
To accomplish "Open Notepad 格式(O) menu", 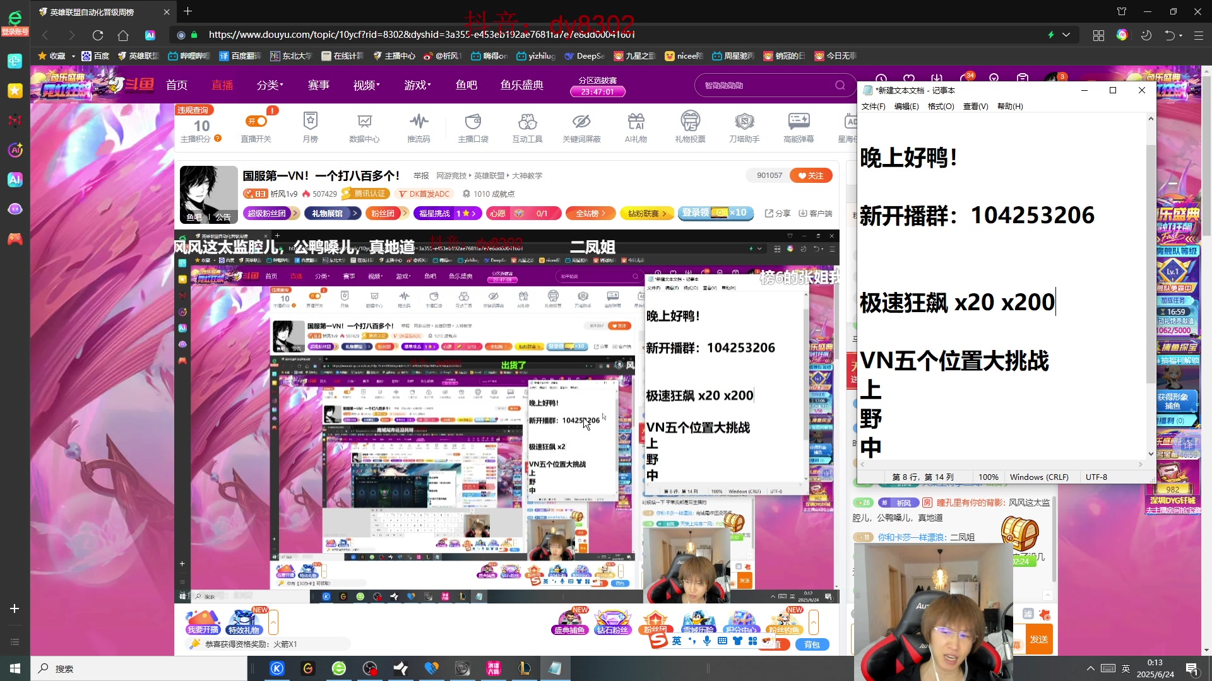I will 941,107.
